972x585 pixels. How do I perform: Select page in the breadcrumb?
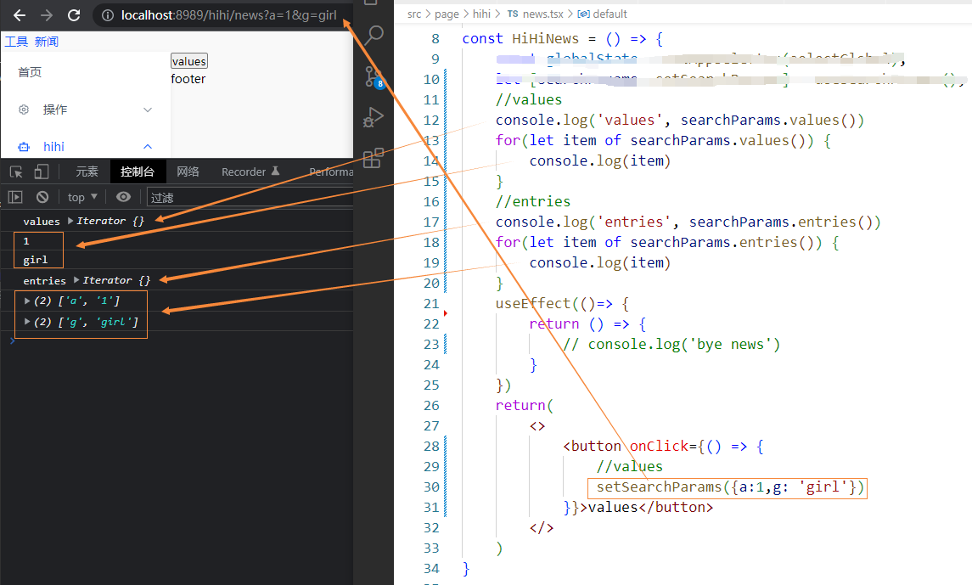click(447, 14)
